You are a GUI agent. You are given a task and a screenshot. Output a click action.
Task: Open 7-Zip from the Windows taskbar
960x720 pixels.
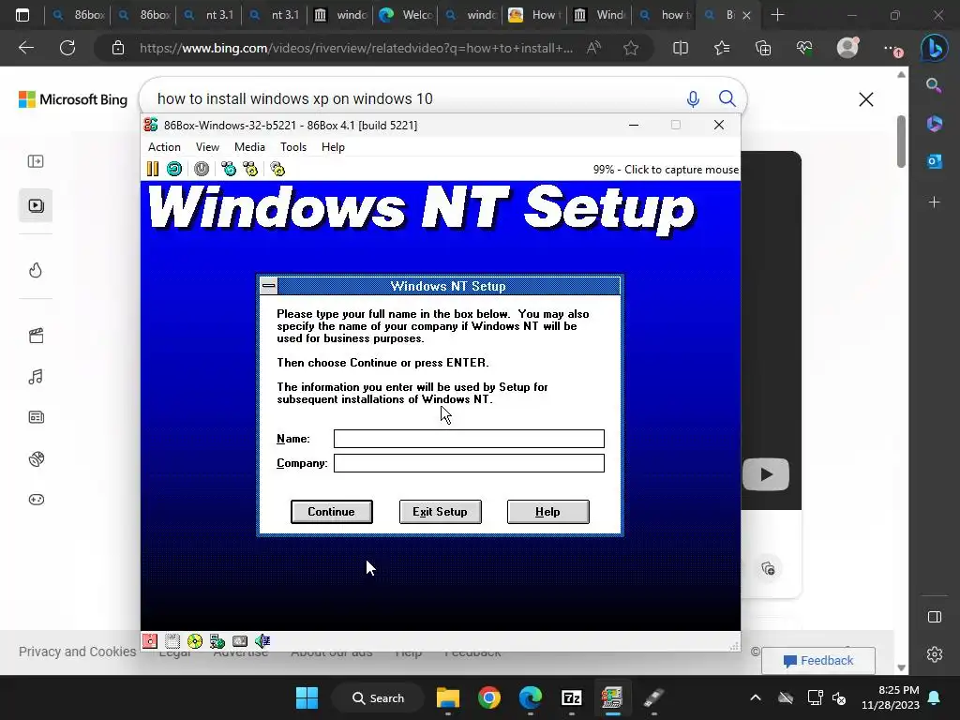(x=571, y=697)
